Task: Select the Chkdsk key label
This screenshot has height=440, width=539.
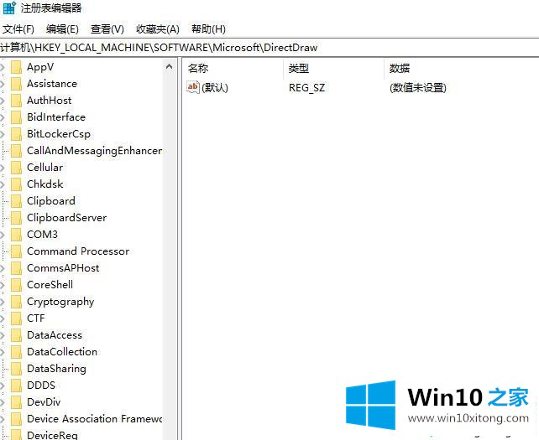Action: 45,184
